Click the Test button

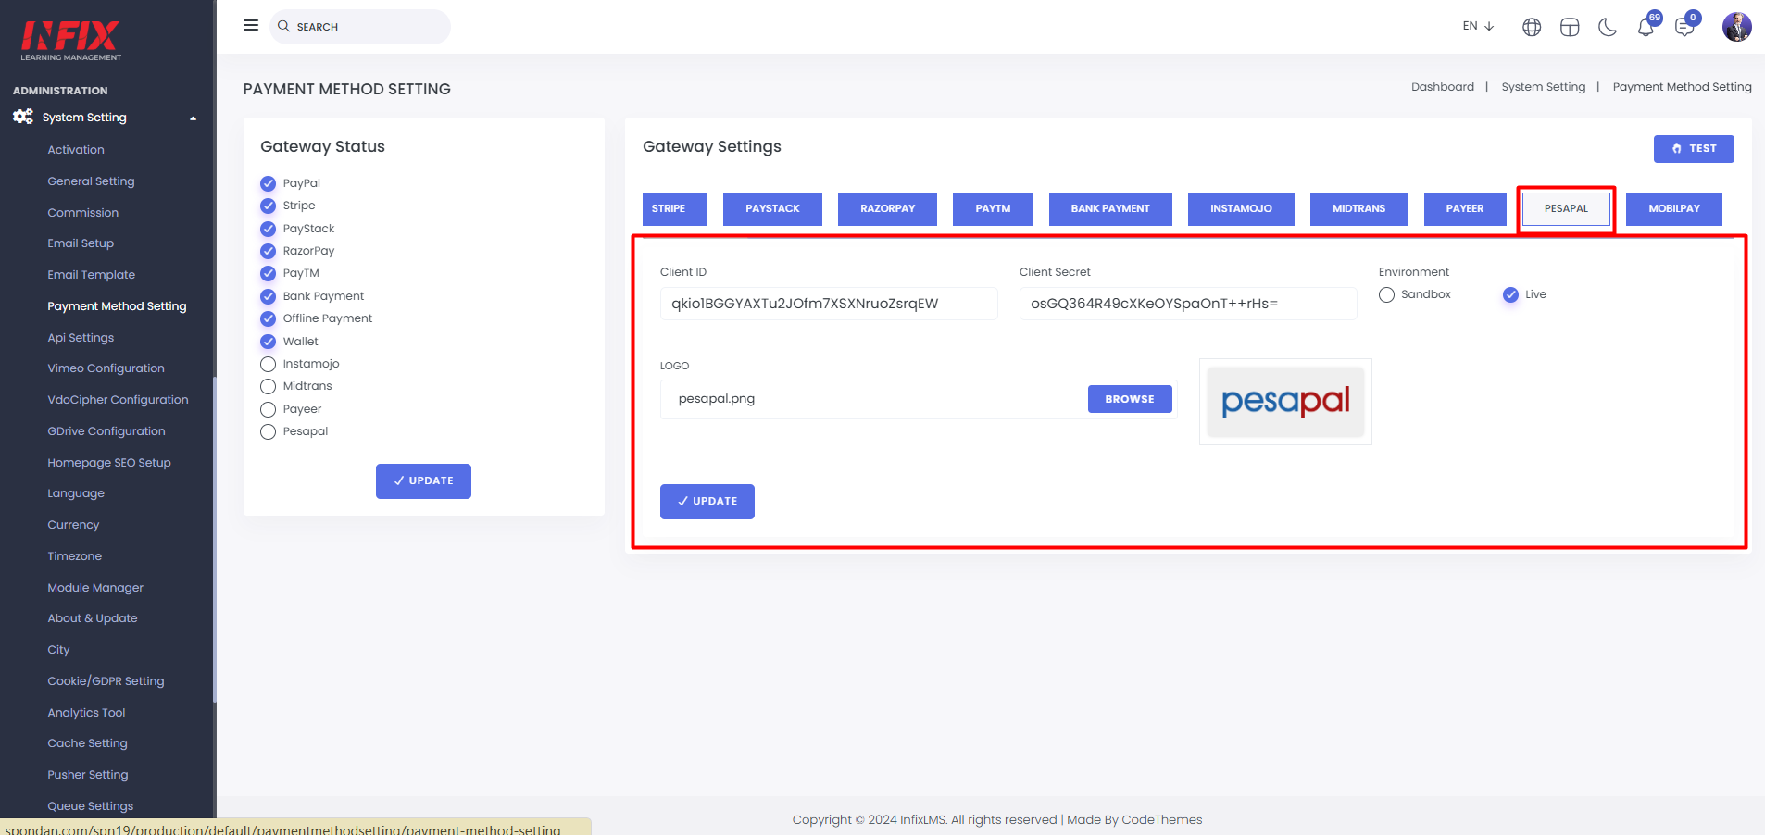pyautogui.click(x=1694, y=148)
